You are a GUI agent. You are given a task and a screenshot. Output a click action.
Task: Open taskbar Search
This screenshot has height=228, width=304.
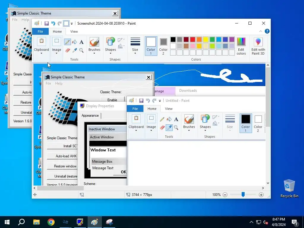point(21,222)
